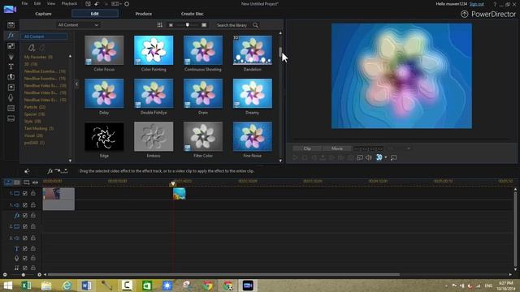
Task: Toggle voice track enable checkbox
Action: click(x=25, y=258)
